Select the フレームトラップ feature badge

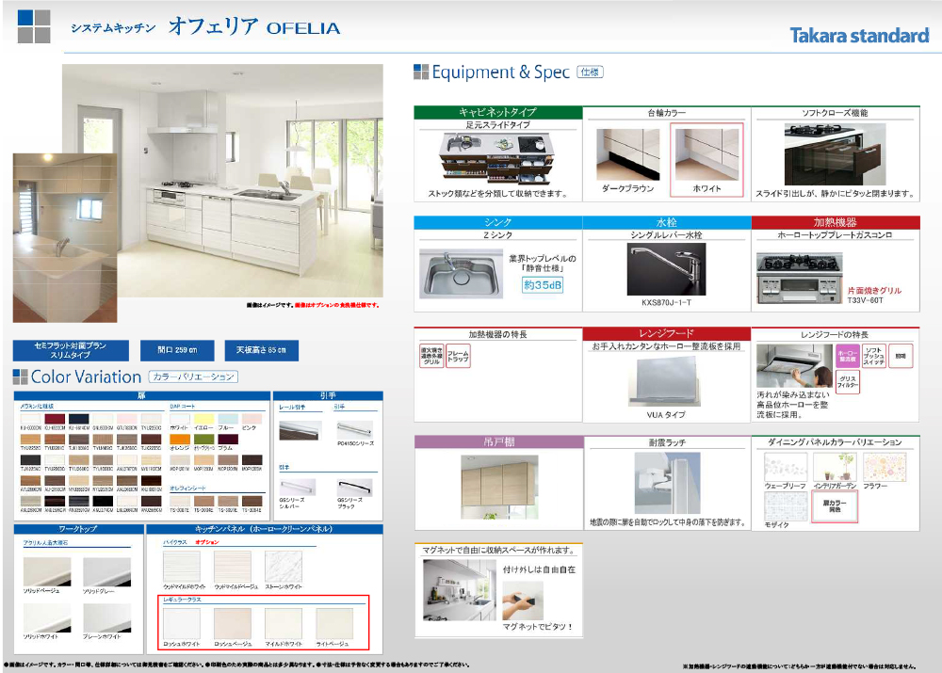pos(458,357)
